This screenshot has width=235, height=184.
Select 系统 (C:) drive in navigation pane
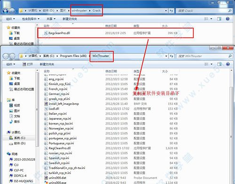[x=17, y=138]
